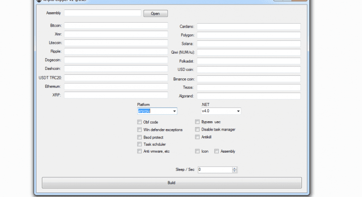Toggle the Bypass uac checkbox
Screen dimensions: 362x197
pos(197,122)
